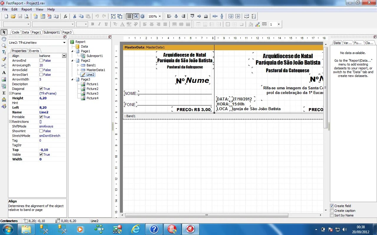This screenshot has width=377, height=235.
Task: Toggle the ArrowEnd checkbox
Action: (x=41, y=61)
